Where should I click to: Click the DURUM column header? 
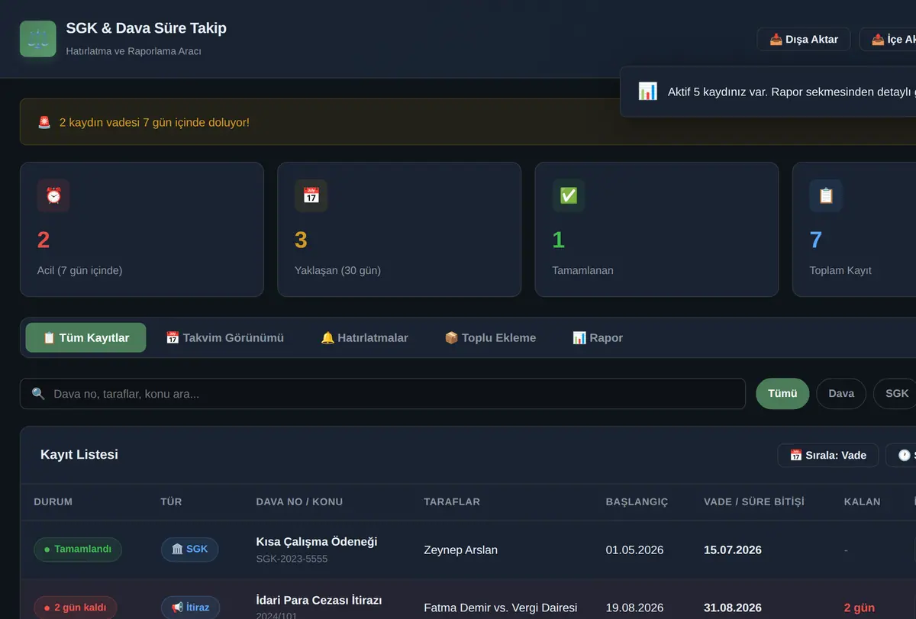(x=53, y=502)
